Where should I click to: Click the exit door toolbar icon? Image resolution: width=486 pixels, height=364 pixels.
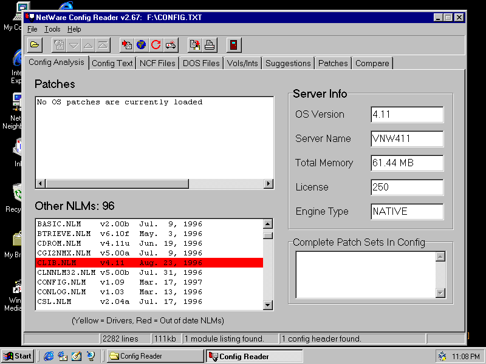tap(234, 45)
